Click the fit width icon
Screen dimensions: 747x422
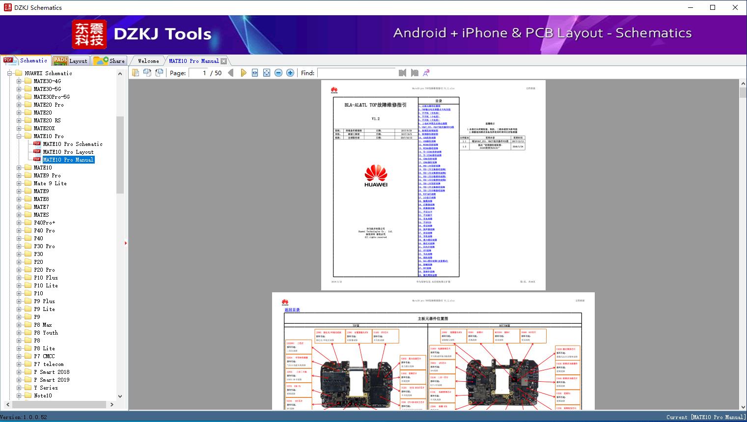(x=255, y=73)
